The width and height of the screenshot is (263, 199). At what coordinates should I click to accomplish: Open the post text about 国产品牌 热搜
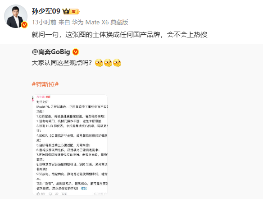120,35
